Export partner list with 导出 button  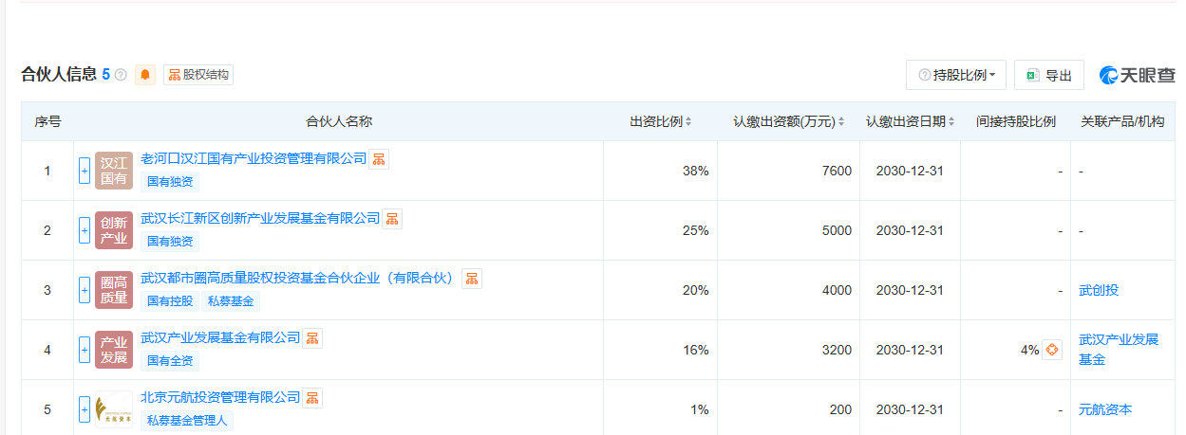pos(1049,75)
